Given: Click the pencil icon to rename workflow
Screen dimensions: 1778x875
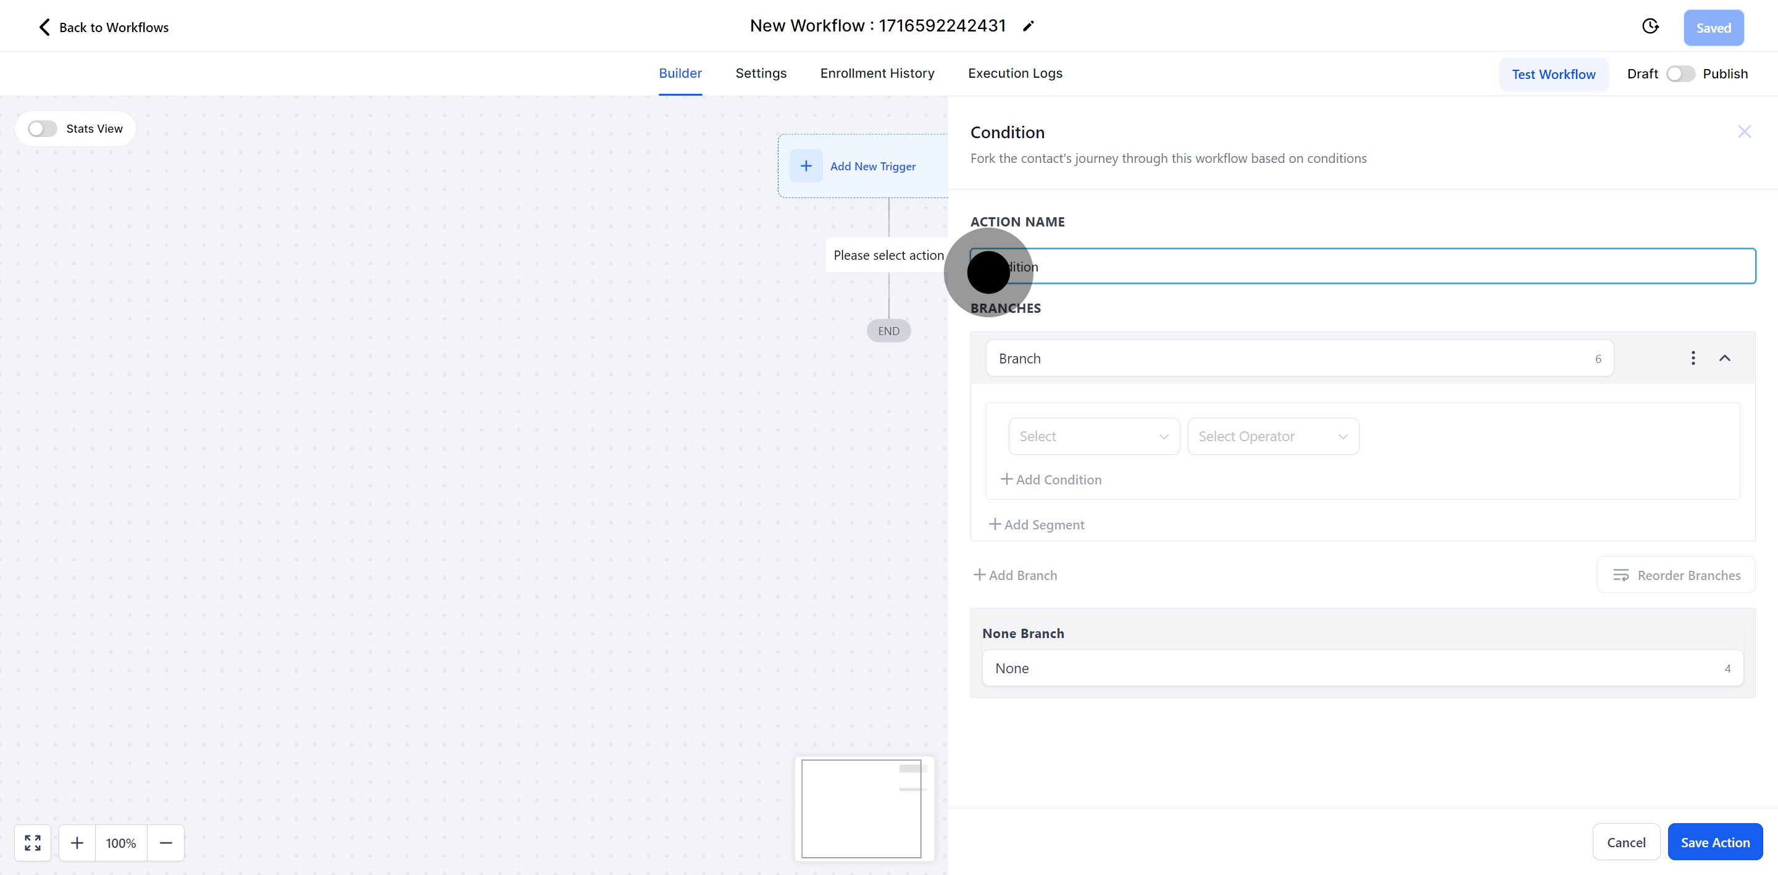Looking at the screenshot, I should pos(1028,26).
